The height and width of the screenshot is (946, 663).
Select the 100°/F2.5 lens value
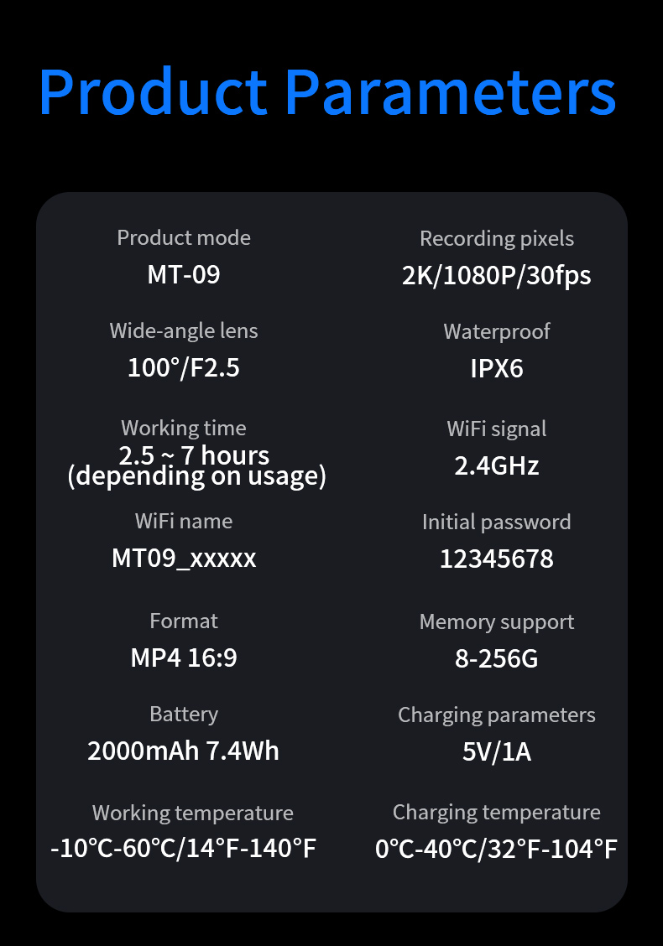[x=184, y=367]
